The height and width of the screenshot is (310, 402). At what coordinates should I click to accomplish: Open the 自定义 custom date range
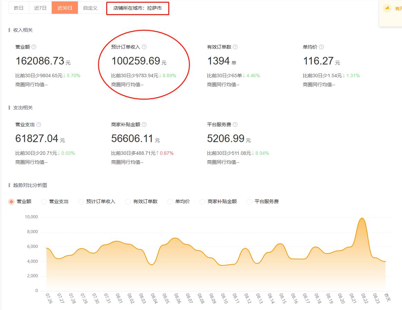pos(90,8)
